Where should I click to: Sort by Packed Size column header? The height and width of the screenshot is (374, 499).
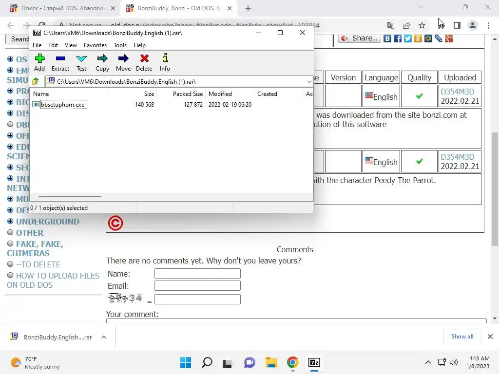click(x=181, y=94)
